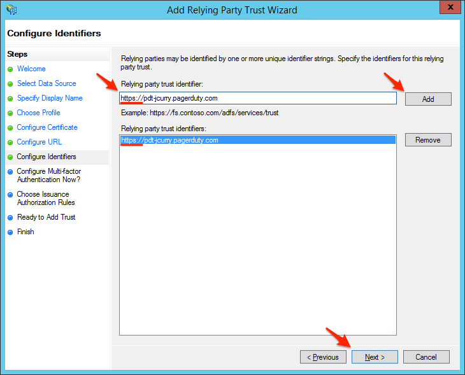Select the pdt-jcurry.pagerduty.com entry in identifiers list

tap(170, 140)
